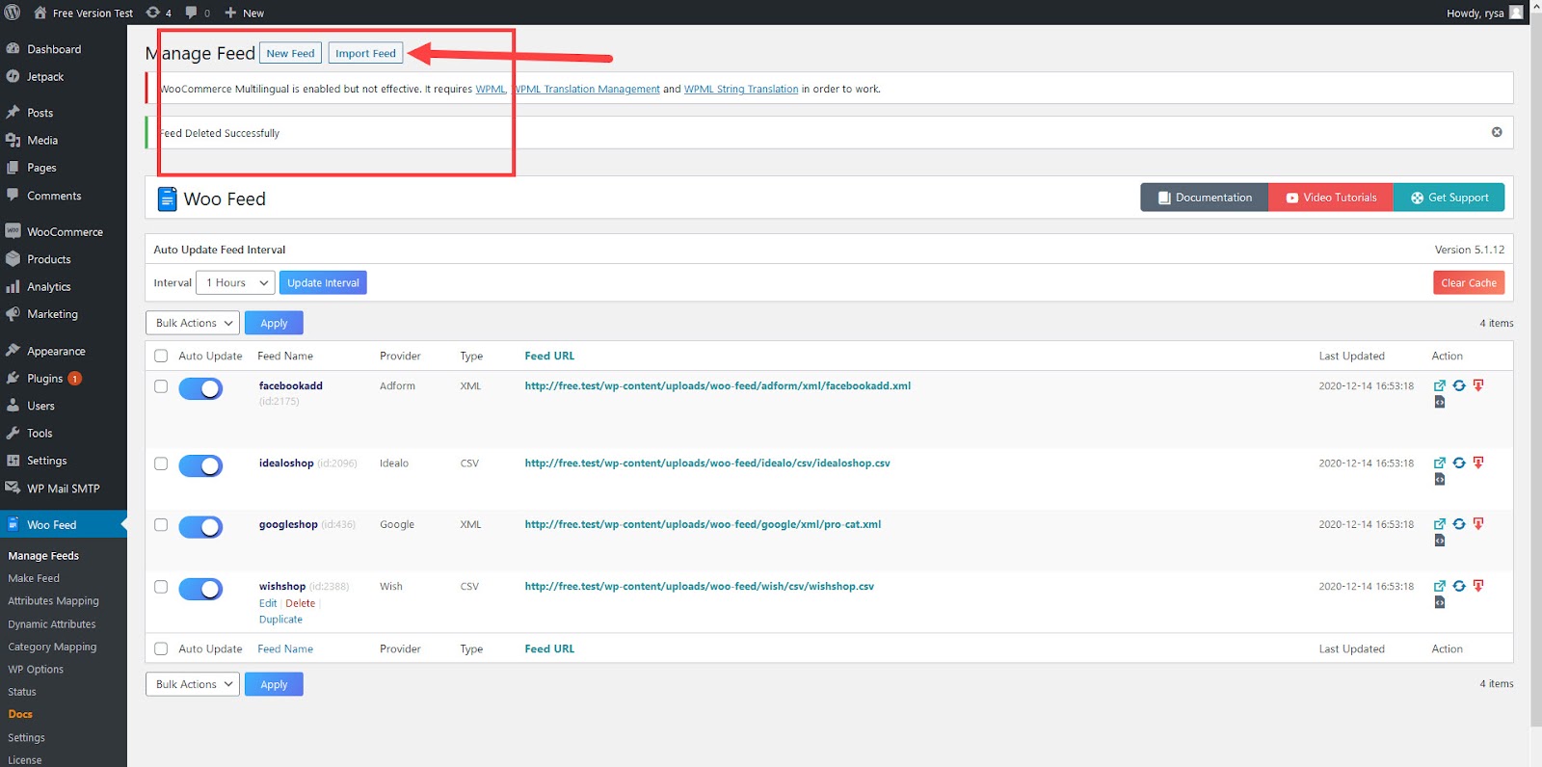Click the Update Interval button
The width and height of the screenshot is (1542, 767).
[323, 282]
